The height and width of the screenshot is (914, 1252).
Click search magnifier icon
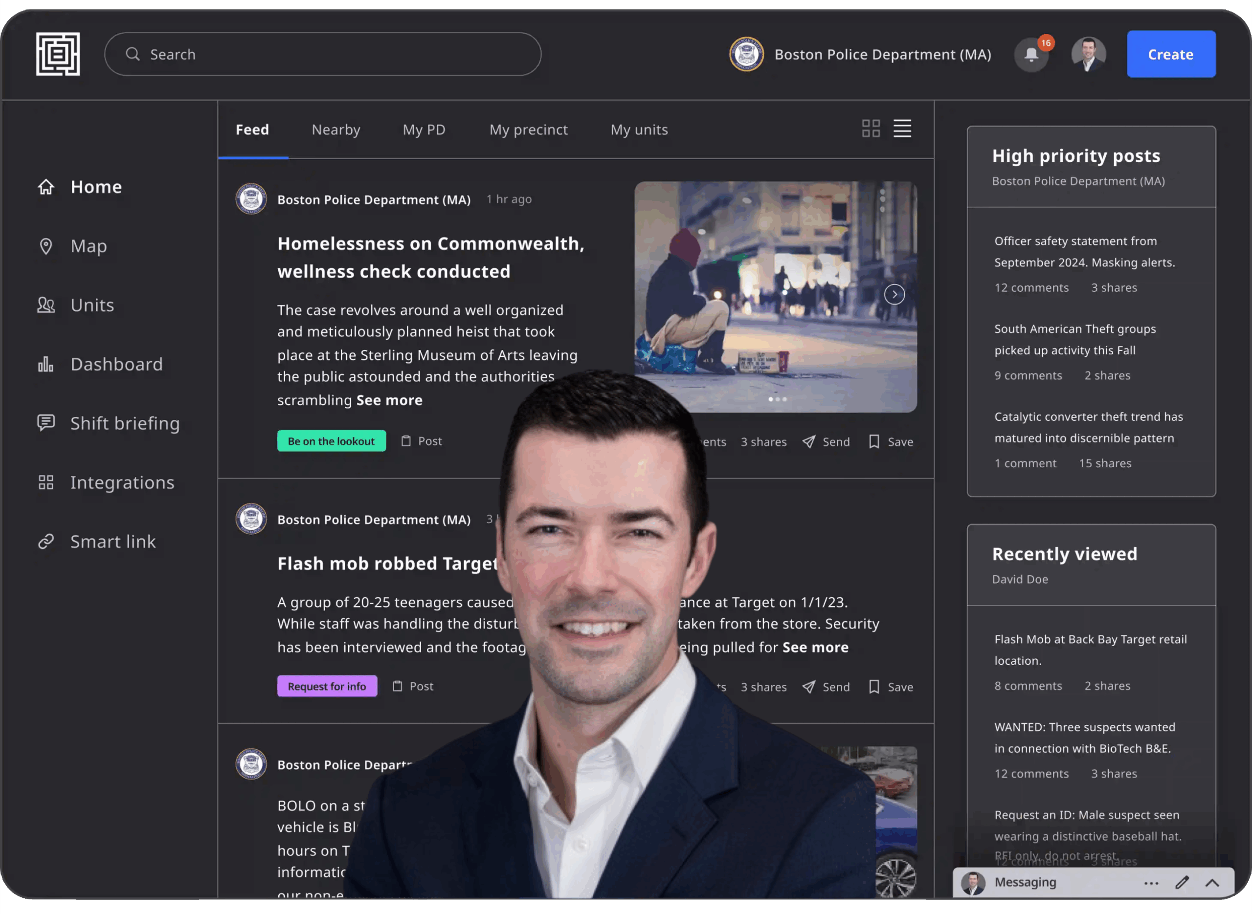pos(132,54)
